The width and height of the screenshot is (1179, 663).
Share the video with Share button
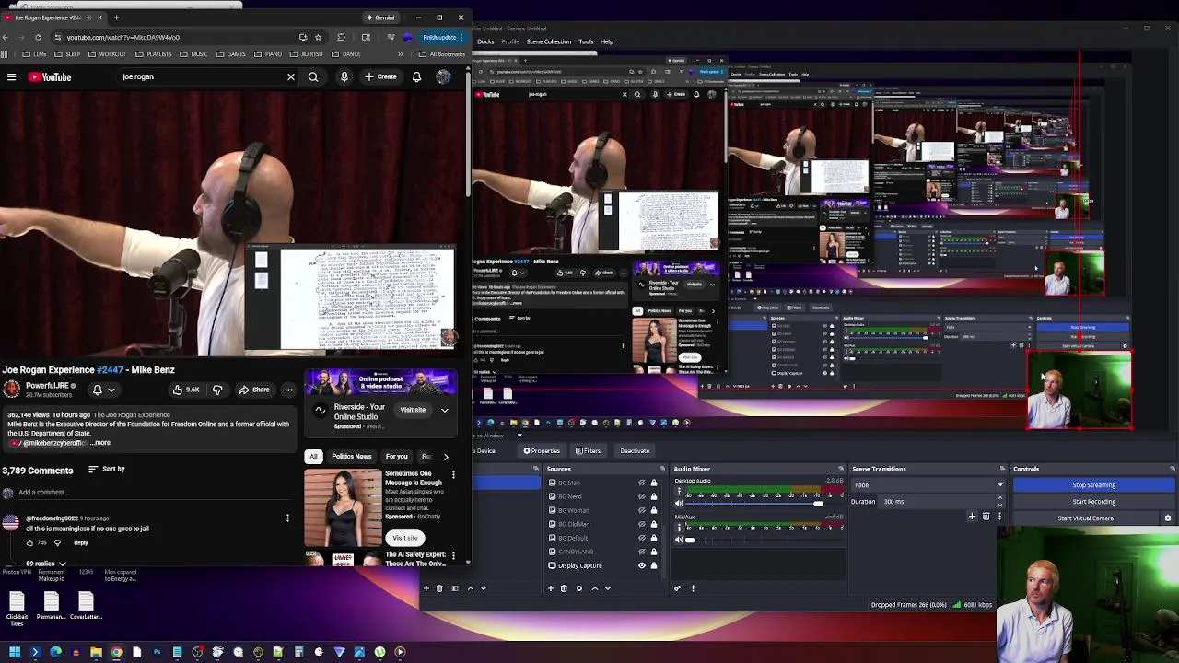pyautogui.click(x=253, y=390)
